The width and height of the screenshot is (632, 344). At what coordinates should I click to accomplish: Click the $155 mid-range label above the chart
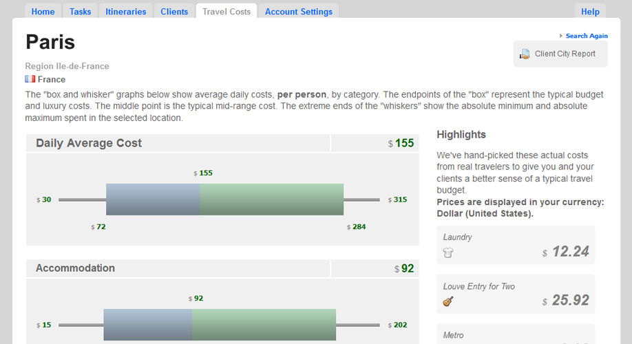tap(203, 173)
